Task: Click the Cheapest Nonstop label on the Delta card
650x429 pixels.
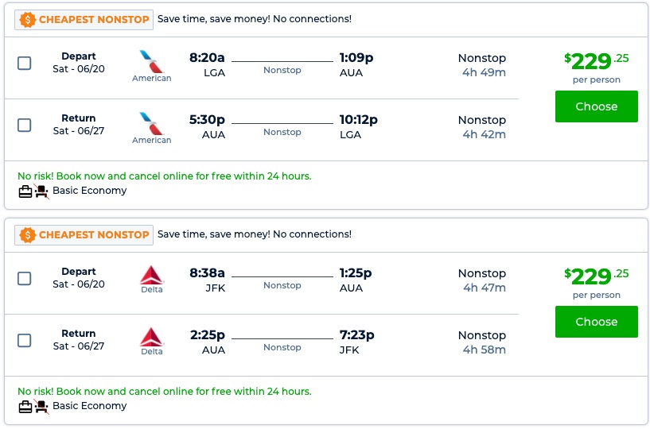Action: (94, 234)
